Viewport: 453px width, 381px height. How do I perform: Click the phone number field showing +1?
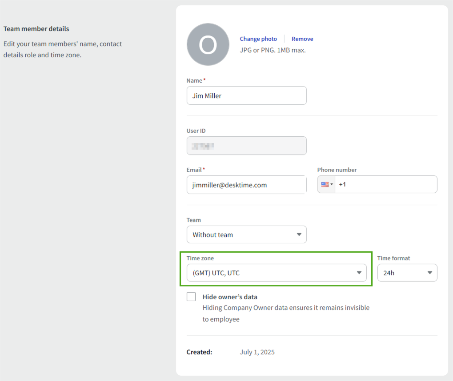[385, 184]
